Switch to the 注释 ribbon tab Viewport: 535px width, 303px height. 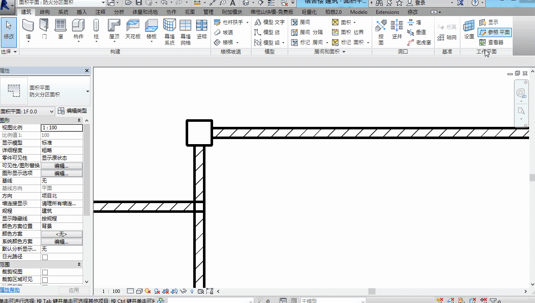[x=100, y=12]
